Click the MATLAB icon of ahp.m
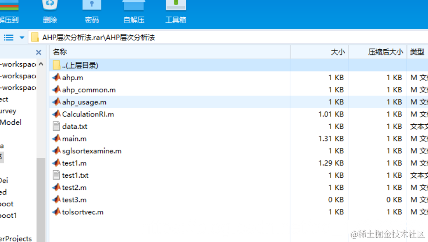The image size is (428, 242). click(56, 77)
